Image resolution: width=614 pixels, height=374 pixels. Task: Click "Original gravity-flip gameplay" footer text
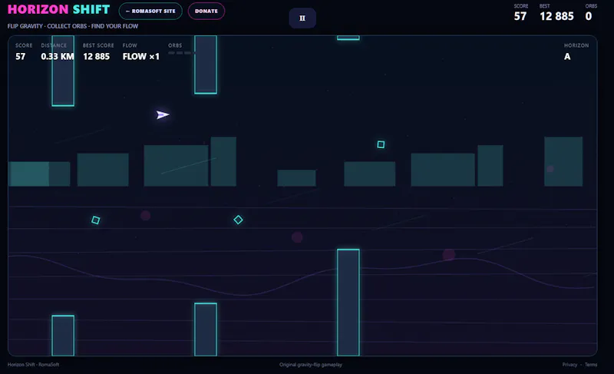click(x=311, y=365)
